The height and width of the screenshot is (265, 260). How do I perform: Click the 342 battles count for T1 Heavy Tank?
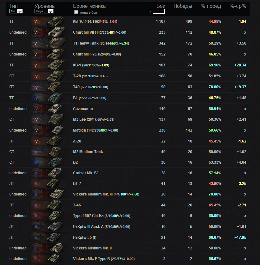pyautogui.click(x=162, y=43)
